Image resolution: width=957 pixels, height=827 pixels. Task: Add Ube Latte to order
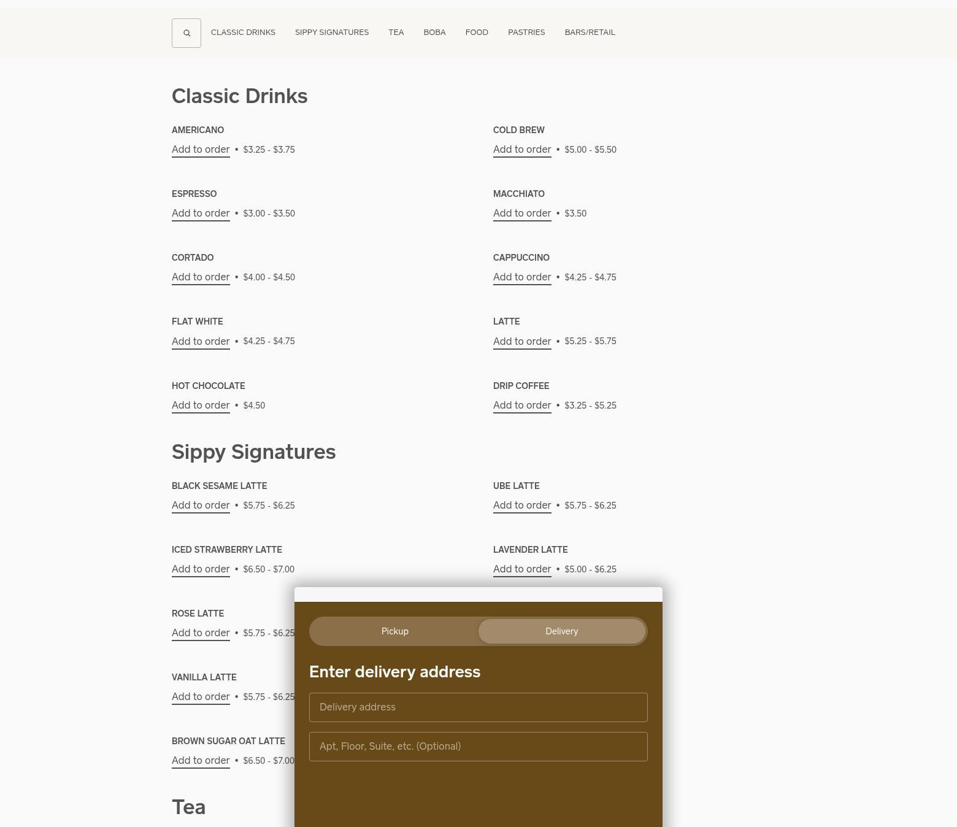tap(521, 506)
